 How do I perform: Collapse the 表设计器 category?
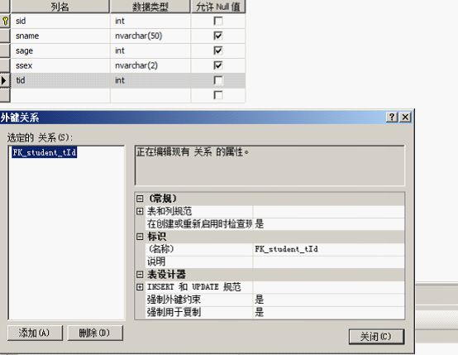pos(140,274)
